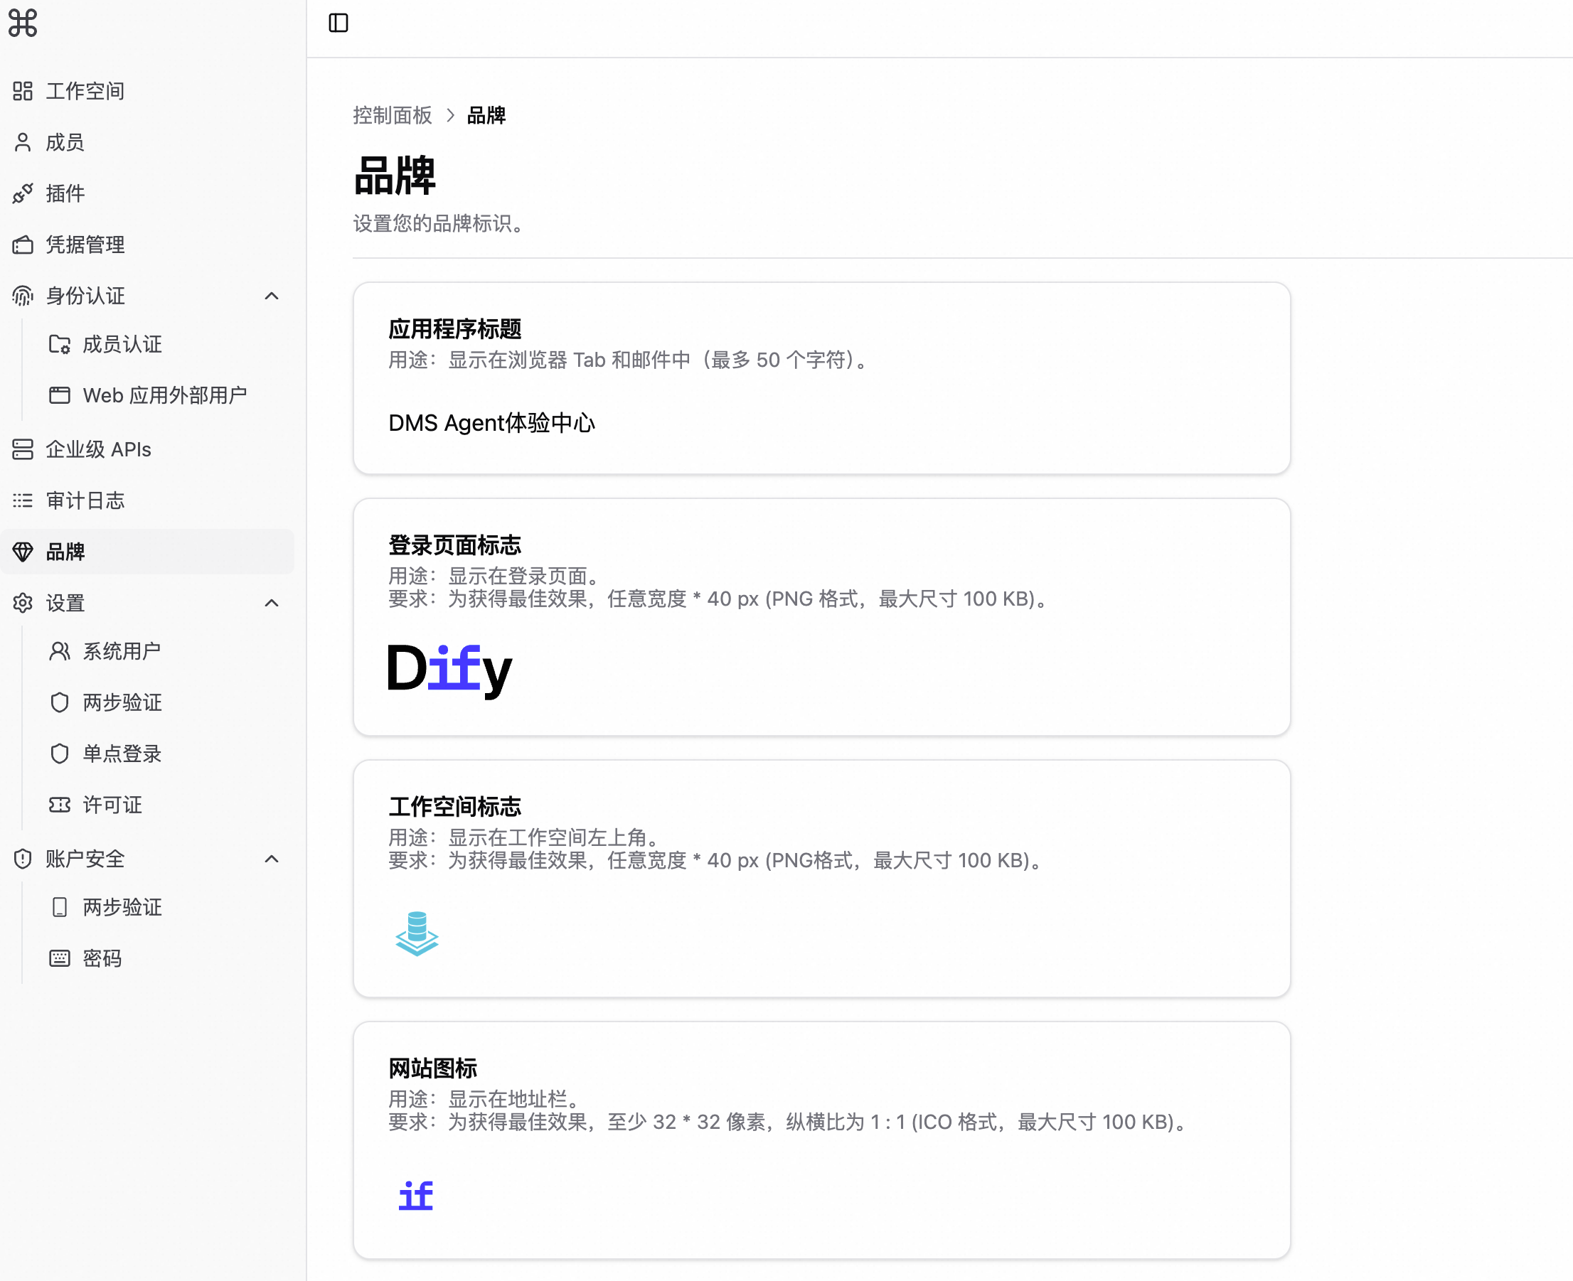1573x1281 pixels.
Task: Open 工作空间 in the sidebar
Action: pos(85,91)
